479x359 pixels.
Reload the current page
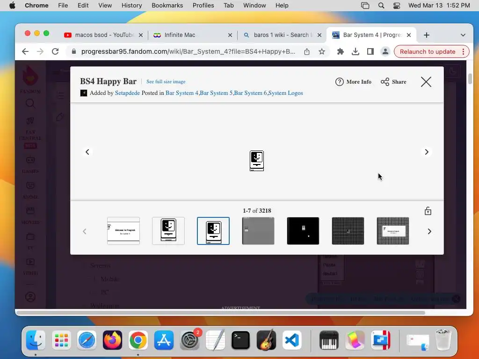(x=55, y=51)
